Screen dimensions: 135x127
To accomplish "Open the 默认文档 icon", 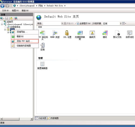I will pos(117,34).
